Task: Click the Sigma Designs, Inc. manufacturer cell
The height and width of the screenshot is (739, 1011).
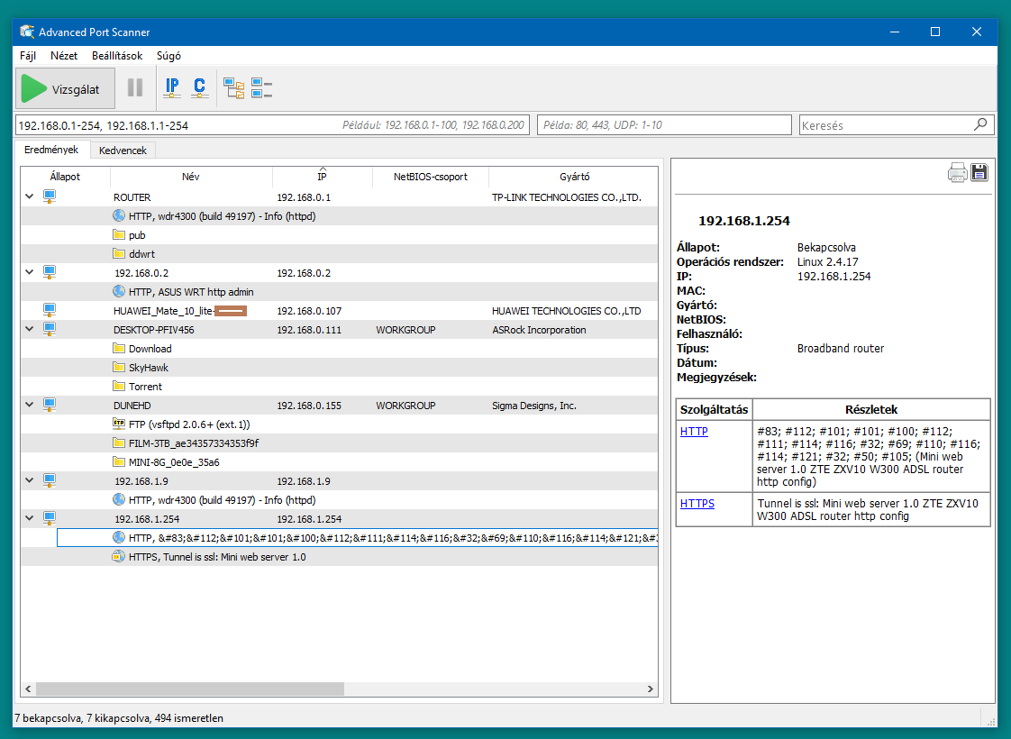Action: (x=533, y=406)
